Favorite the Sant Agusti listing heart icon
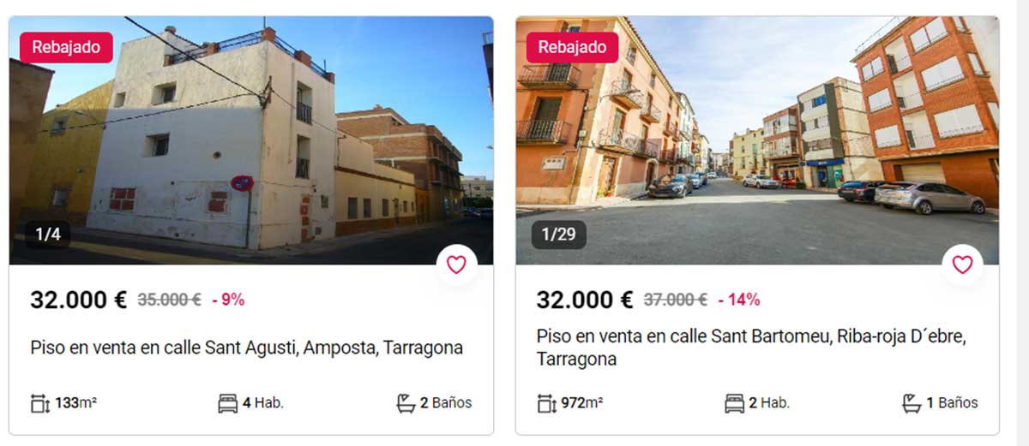The width and height of the screenshot is (1029, 446). [456, 265]
